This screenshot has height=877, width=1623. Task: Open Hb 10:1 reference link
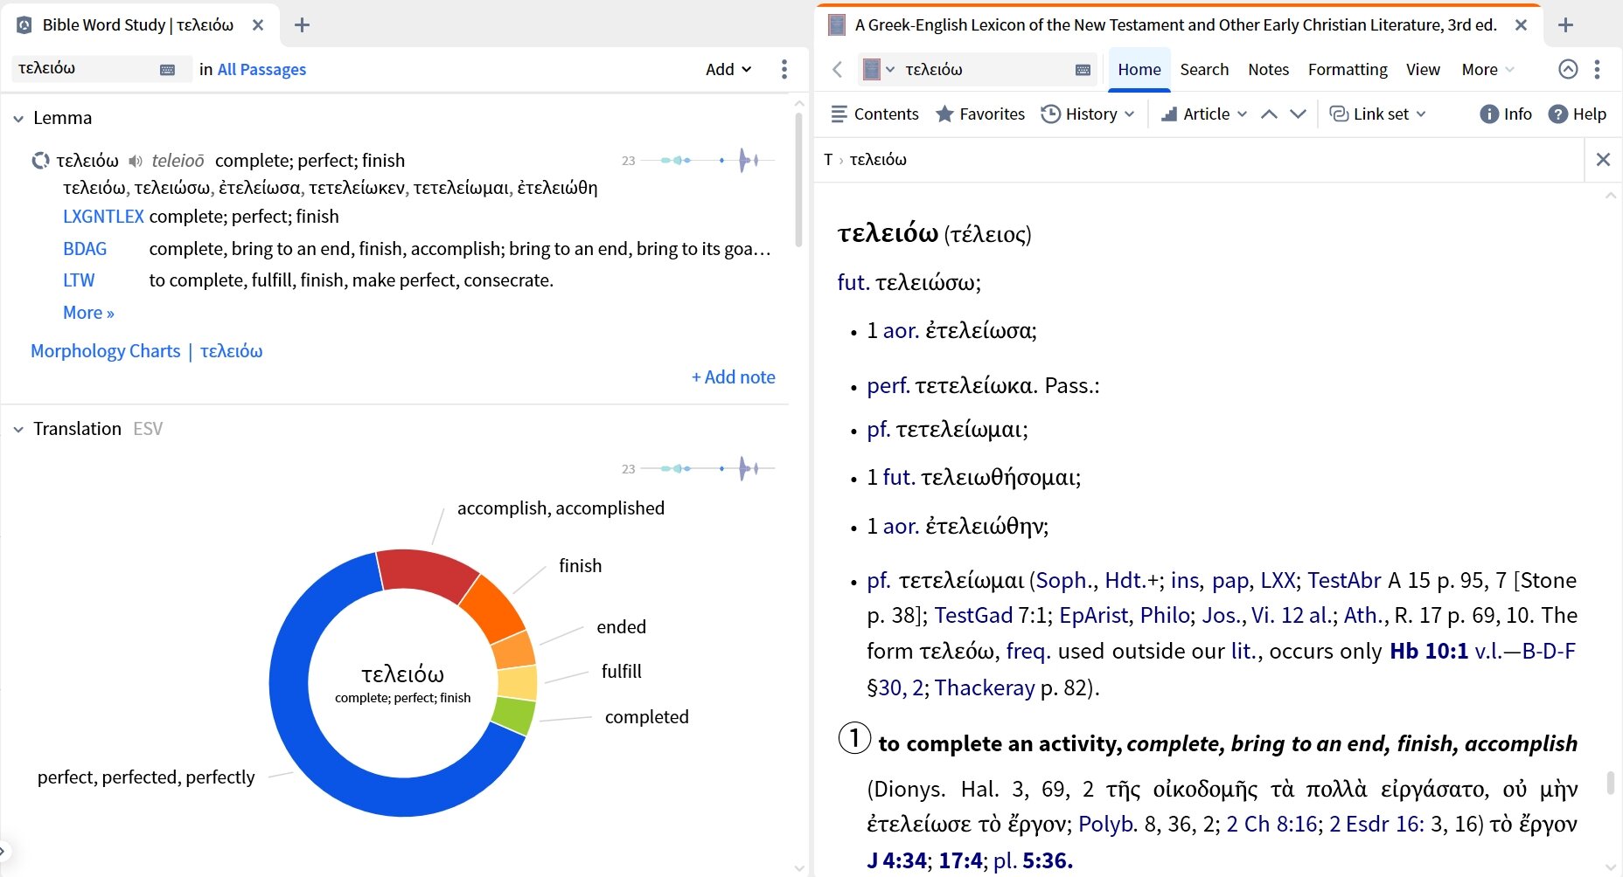point(1429,652)
